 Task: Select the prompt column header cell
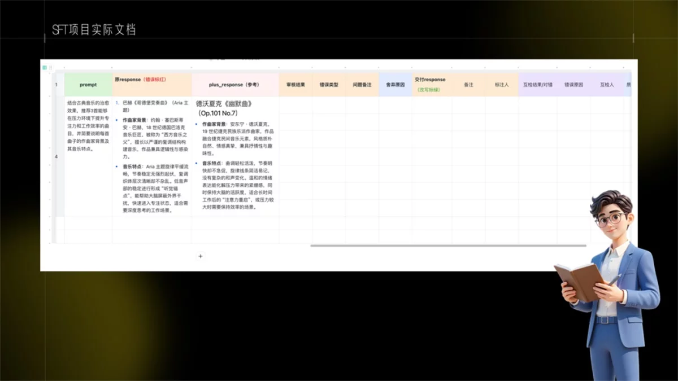point(88,84)
